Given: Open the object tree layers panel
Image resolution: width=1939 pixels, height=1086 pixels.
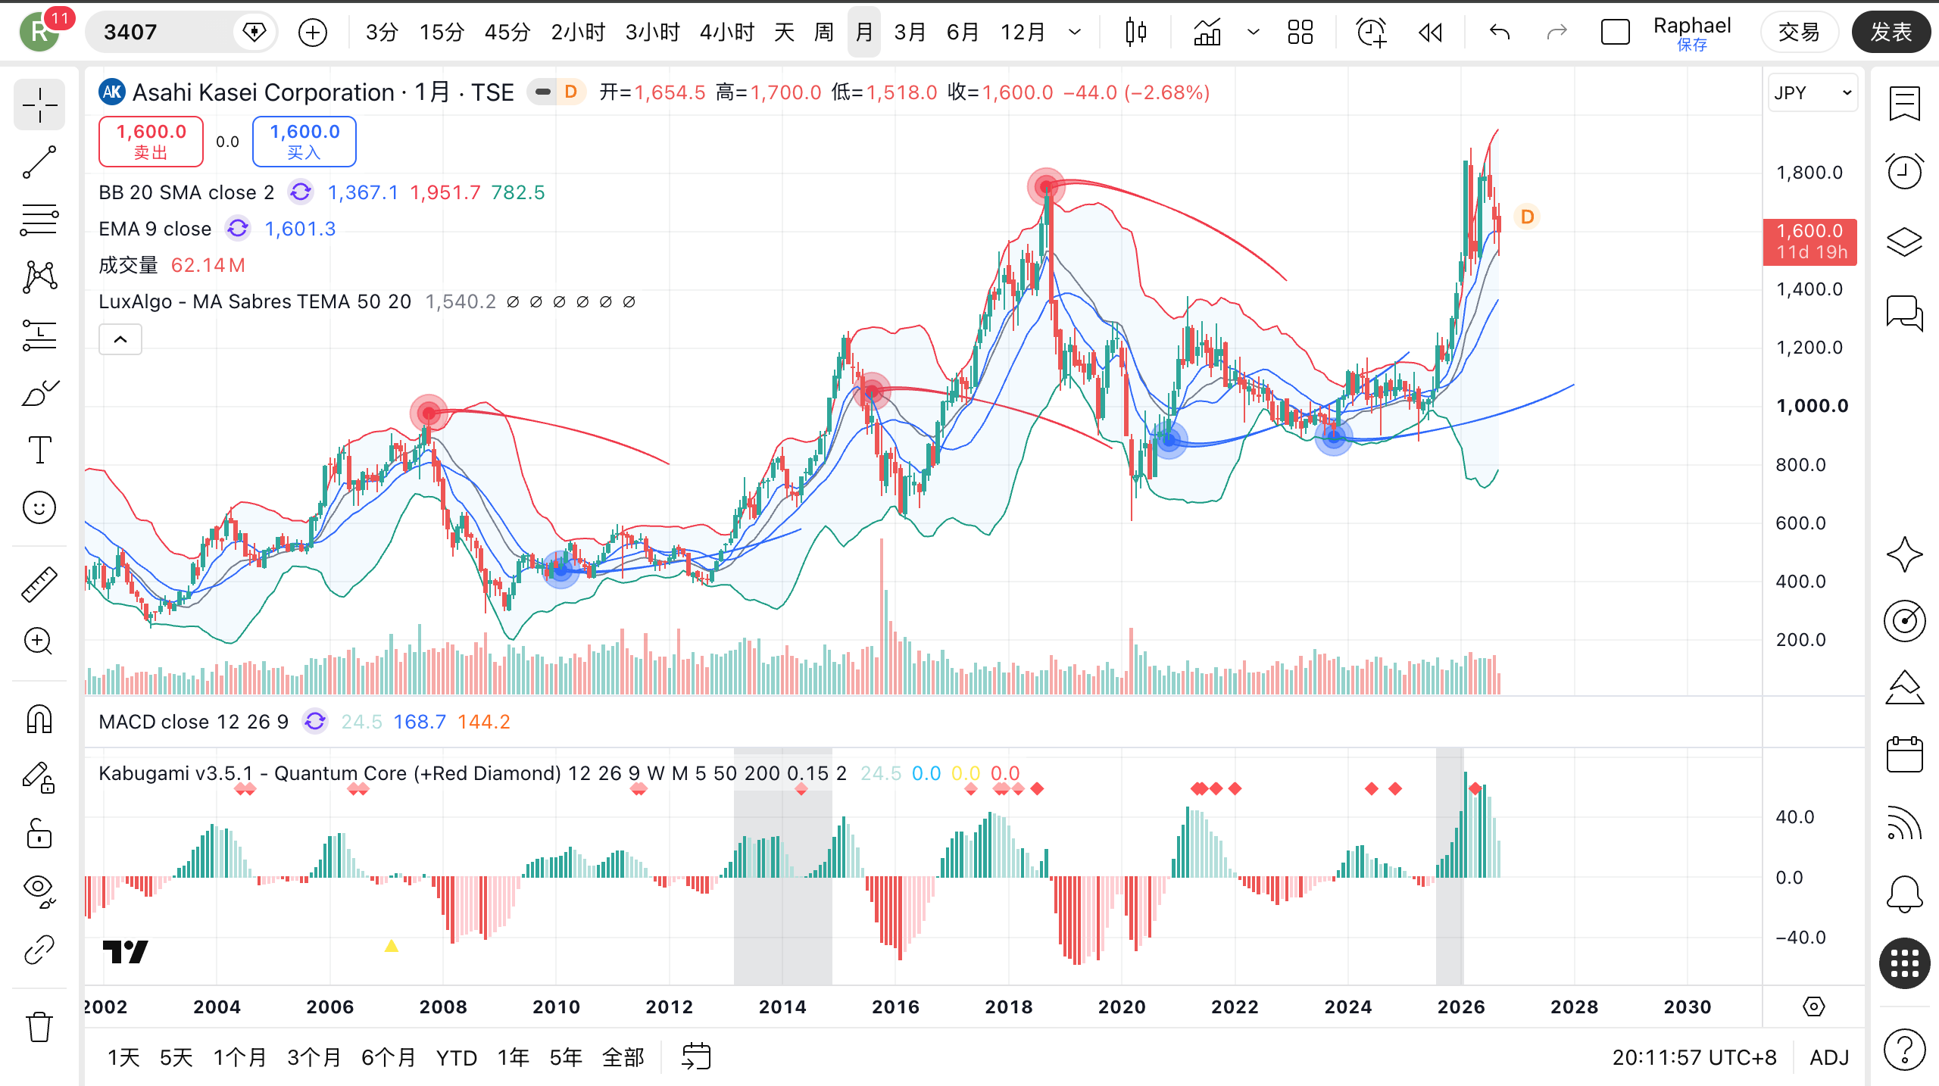Looking at the screenshot, I should [1904, 242].
